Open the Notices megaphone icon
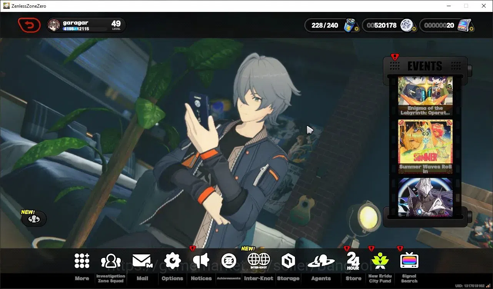Image resolution: width=493 pixels, height=289 pixels. pos(201,261)
